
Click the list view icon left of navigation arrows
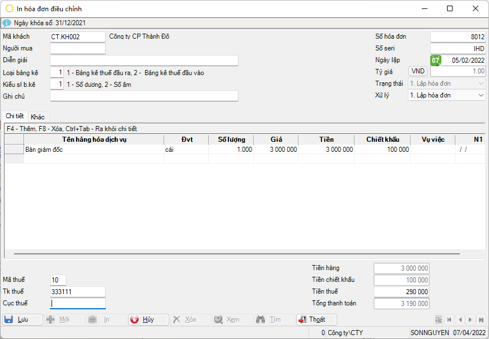pos(439,319)
